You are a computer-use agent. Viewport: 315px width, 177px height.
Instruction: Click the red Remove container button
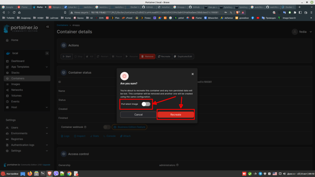pos(147,57)
